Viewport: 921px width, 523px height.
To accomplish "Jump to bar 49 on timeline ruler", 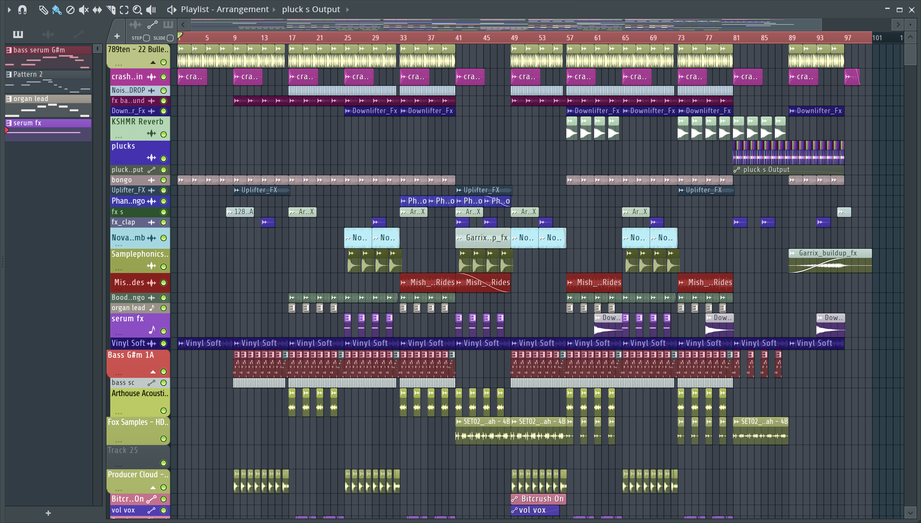I will 514,38.
